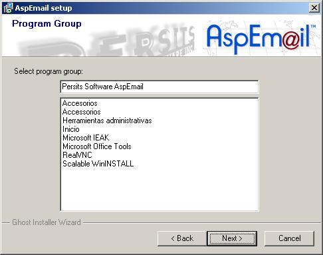Click the Next > button
Image resolution: width=323 pixels, height=255 pixels.
(232, 238)
